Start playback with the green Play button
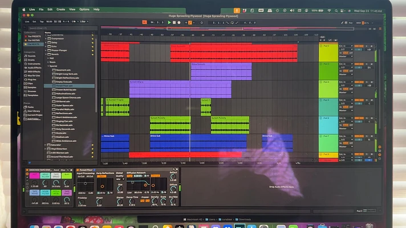Screen dimensions: 406x228 point(169,23)
